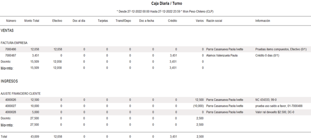
Task: Click 'NC 434333, 99-0' information text
Action: pos(266,100)
